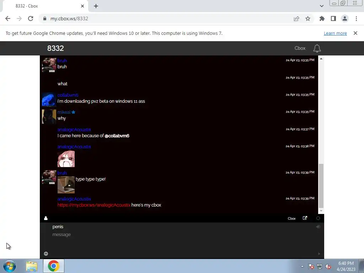Image resolution: width=364 pixels, height=273 pixels.
Task: Close the 8332 - Cbox tab
Action: point(82,6)
